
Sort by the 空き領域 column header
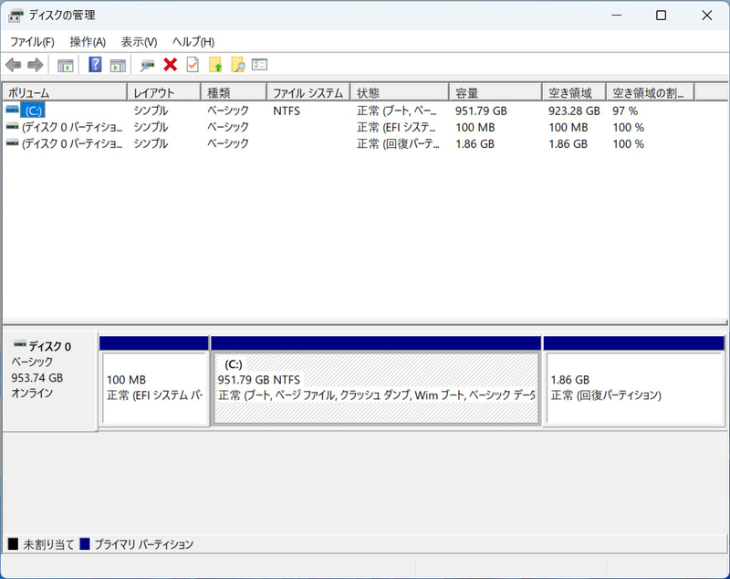[574, 93]
